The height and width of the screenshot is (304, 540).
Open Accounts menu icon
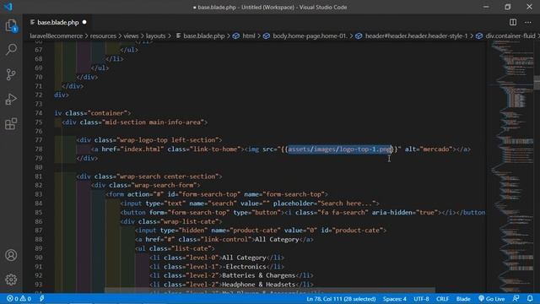point(11,255)
